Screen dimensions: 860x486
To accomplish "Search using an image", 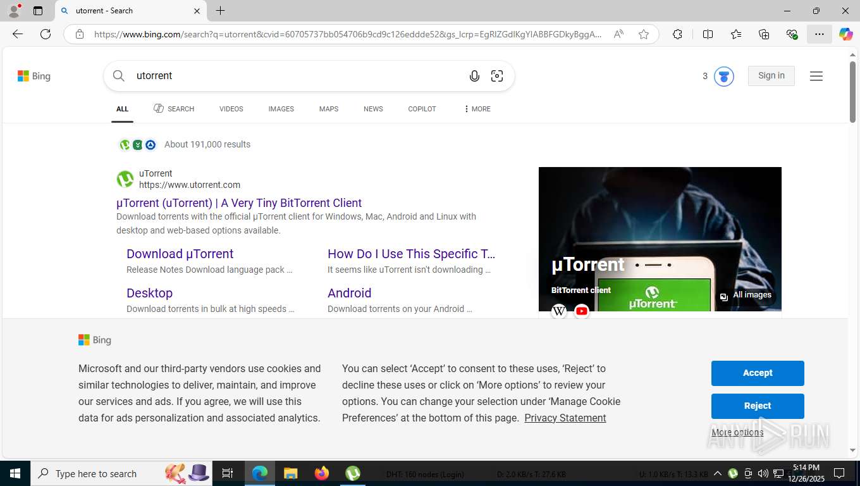I will pos(497,76).
